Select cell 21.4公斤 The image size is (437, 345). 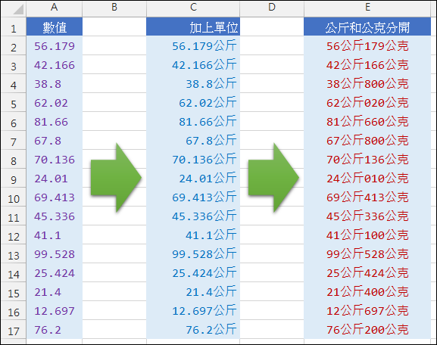pos(193,292)
